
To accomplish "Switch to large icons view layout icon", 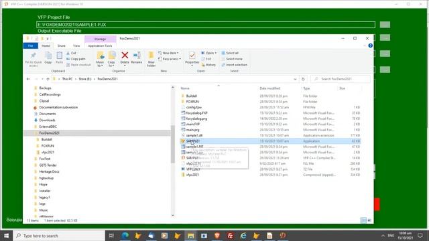I will pos(369,220).
